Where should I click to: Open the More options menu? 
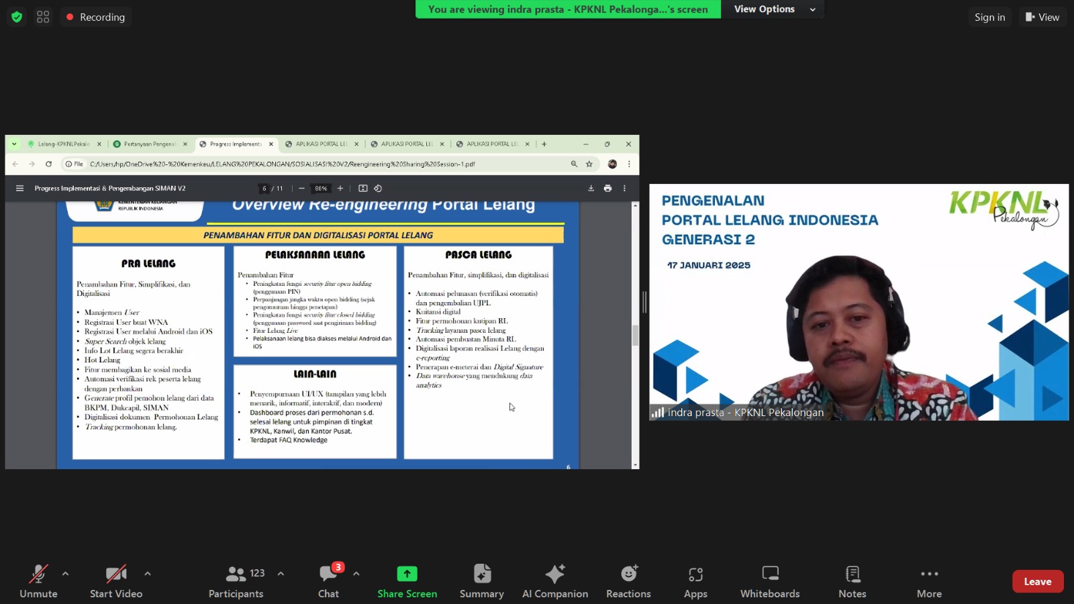929,581
